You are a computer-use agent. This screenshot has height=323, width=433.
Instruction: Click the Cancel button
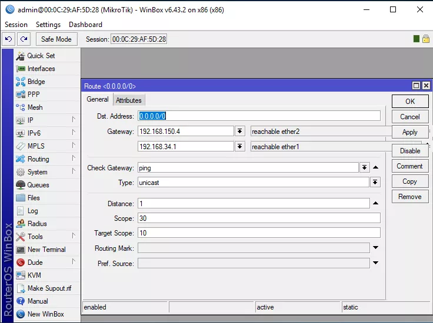[x=410, y=117]
